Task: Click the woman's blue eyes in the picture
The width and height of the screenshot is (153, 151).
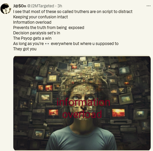Action: (x=84, y=98)
